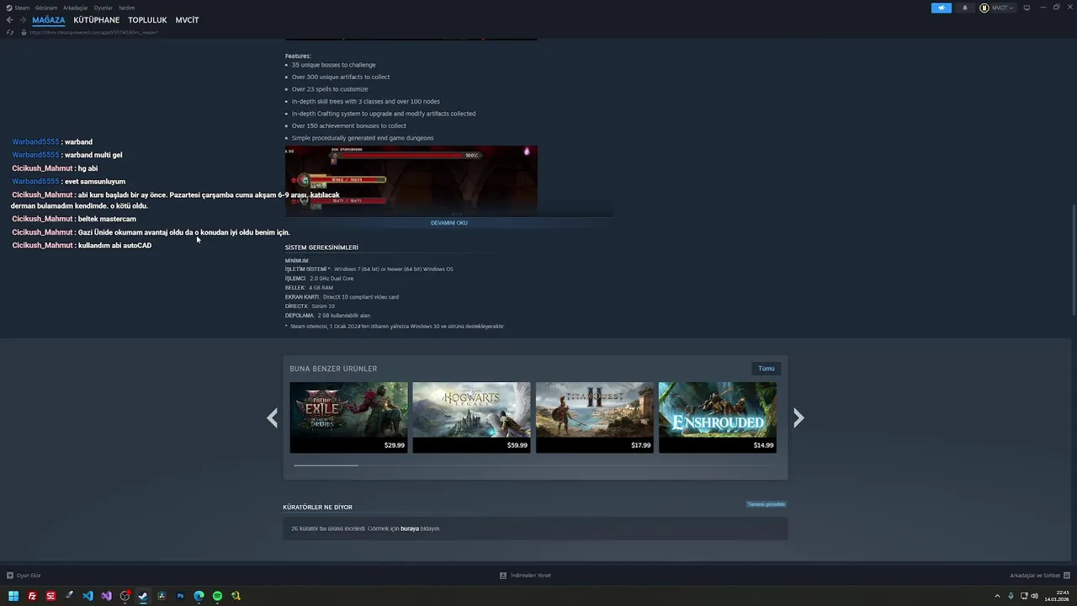This screenshot has height=606, width=1077.
Task: Click the MVCIT account avatar
Action: click(984, 8)
